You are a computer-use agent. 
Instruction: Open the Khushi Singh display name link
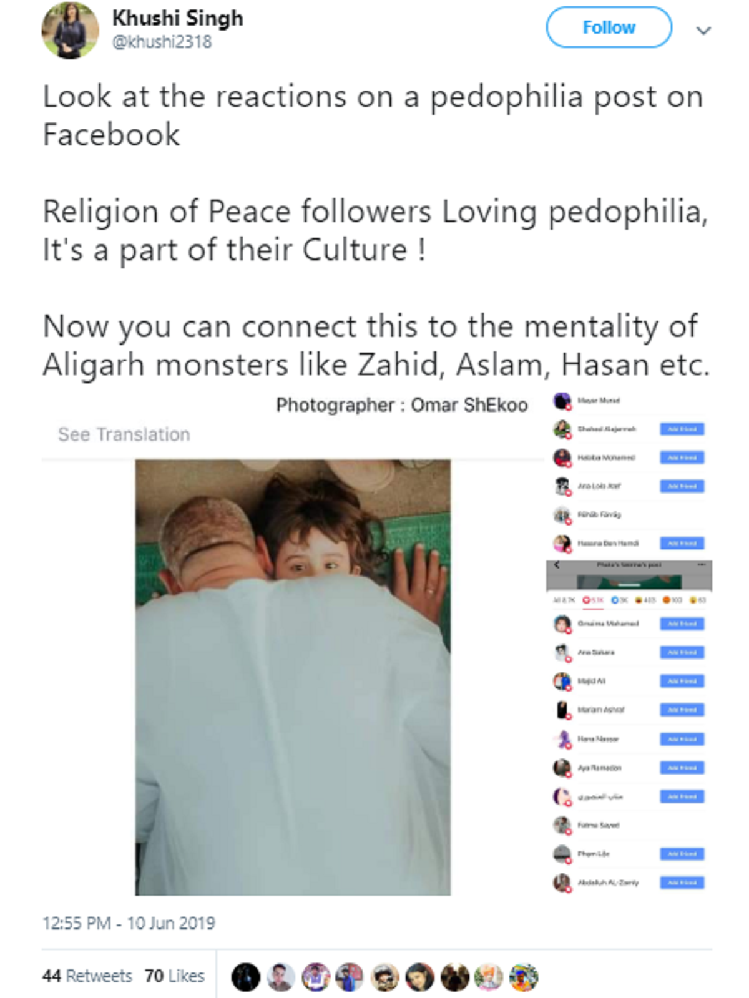click(177, 18)
